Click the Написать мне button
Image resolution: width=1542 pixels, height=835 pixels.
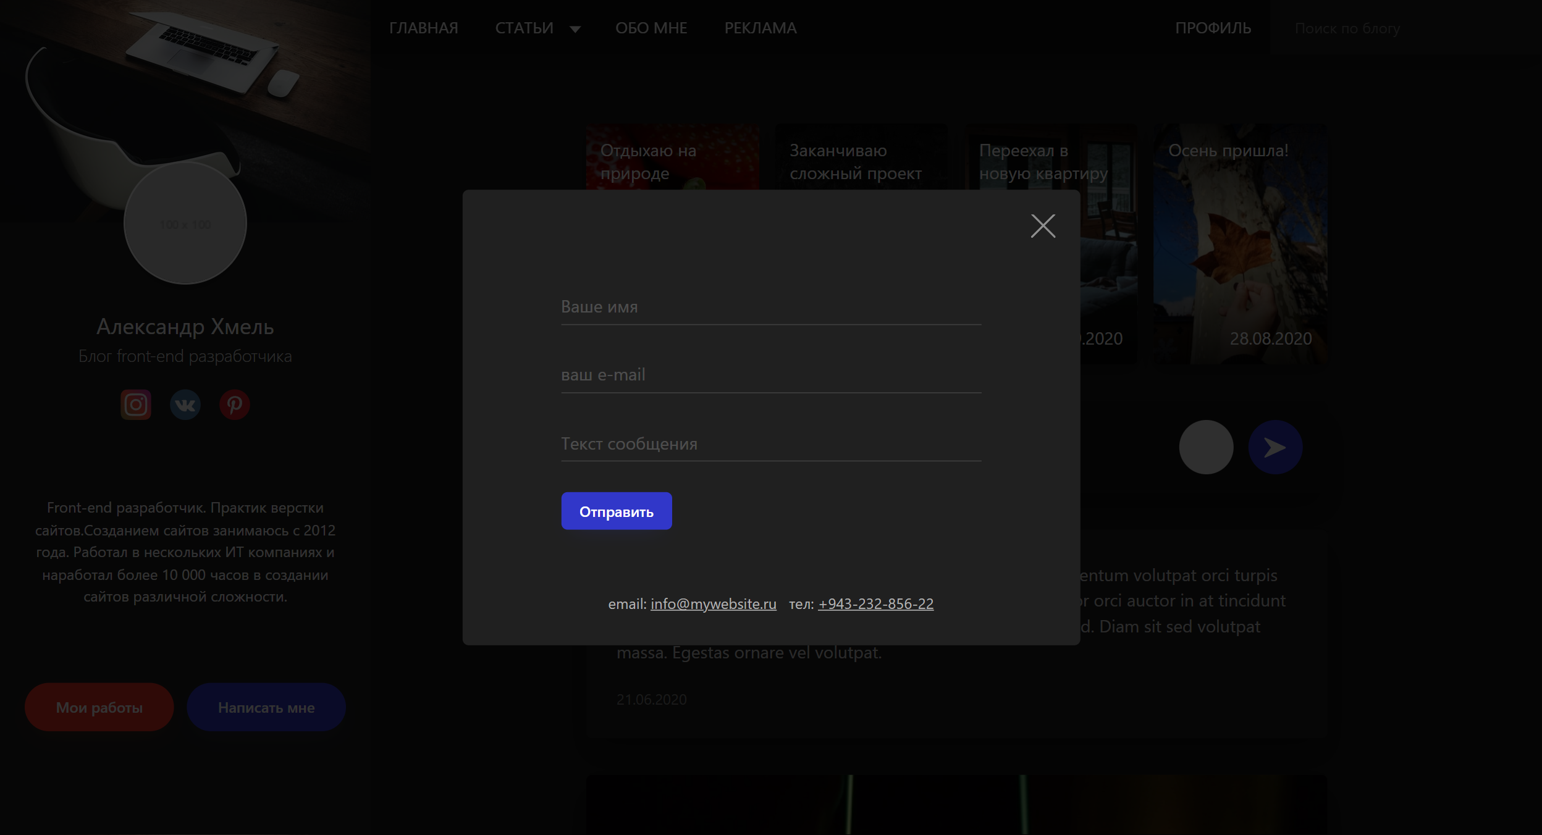click(266, 707)
